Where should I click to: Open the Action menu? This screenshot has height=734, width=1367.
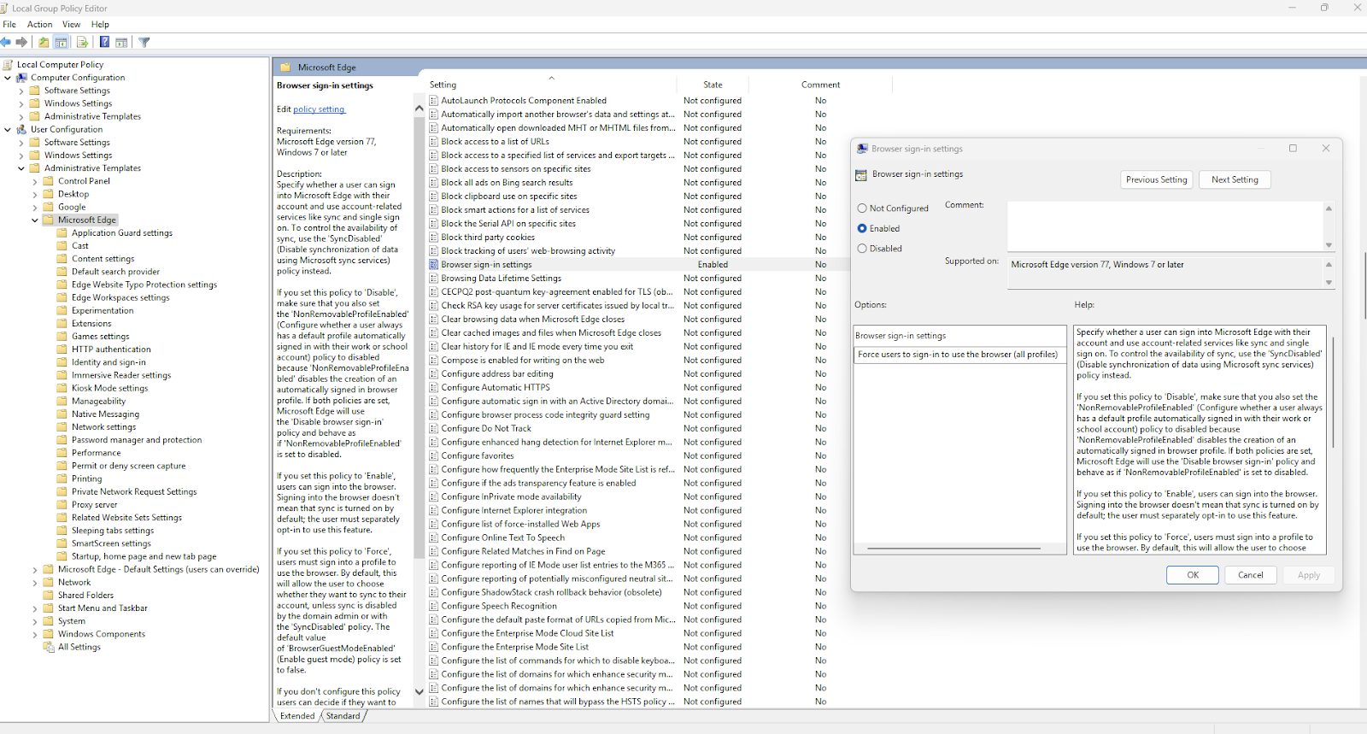(40, 25)
